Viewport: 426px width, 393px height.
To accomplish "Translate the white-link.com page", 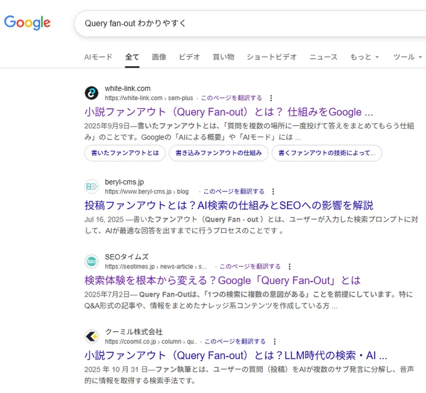I will [x=231, y=98].
